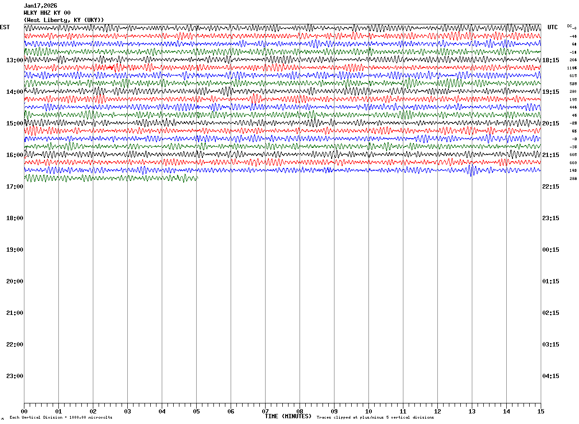Viewport: 579px width, 424px height.
Task: Select the '18:00' EST hour label
Action: 15,218
